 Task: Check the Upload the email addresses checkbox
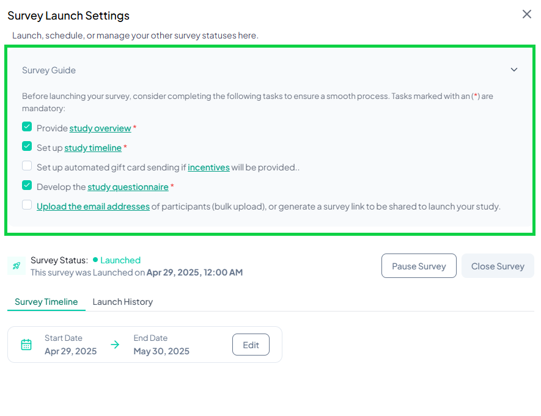27,205
